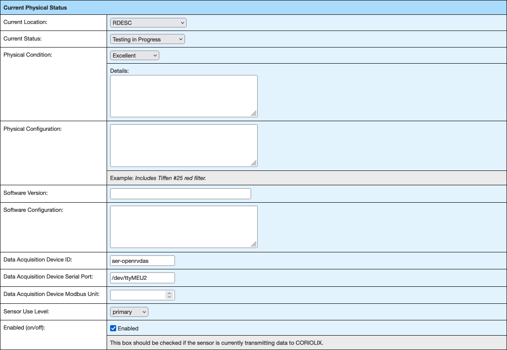Focus the Data Acquisition Device Modbus Unit field
Image resolution: width=507 pixels, height=350 pixels.
click(138, 295)
